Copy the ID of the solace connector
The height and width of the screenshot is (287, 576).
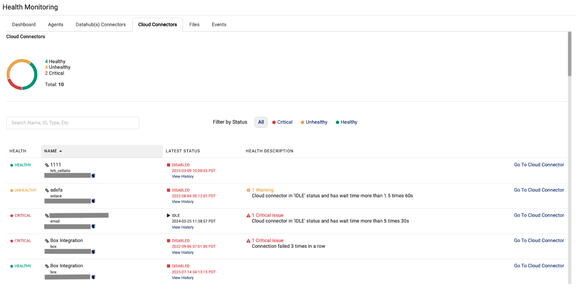[93, 201]
